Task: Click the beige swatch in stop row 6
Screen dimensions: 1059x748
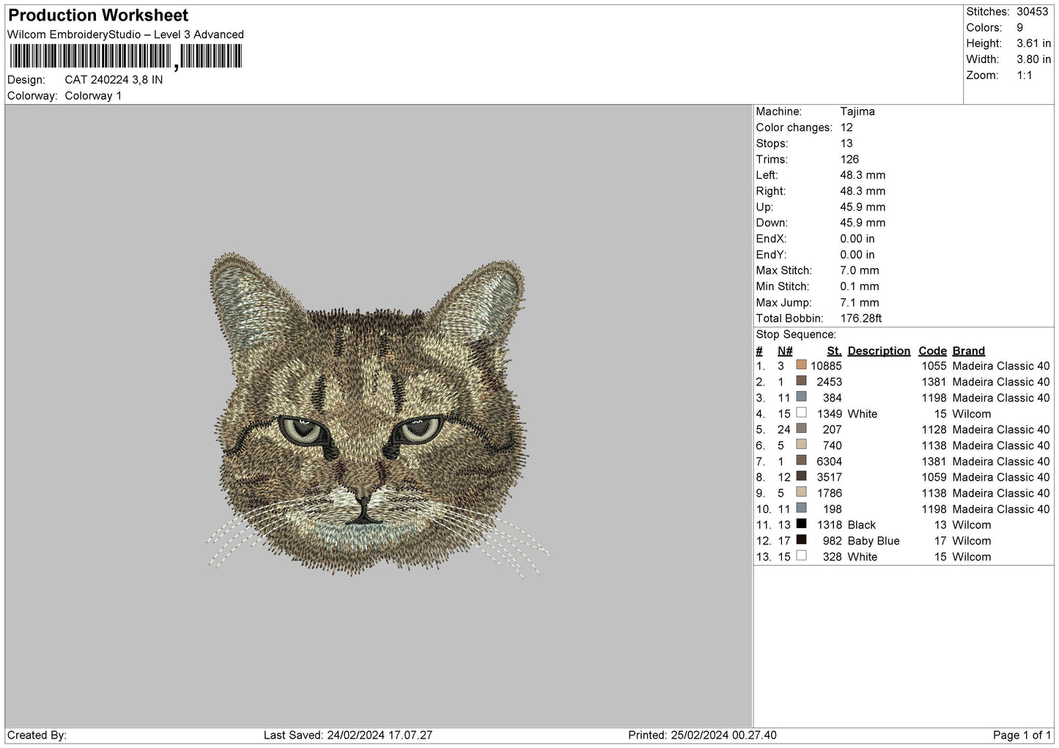Action: tap(801, 444)
